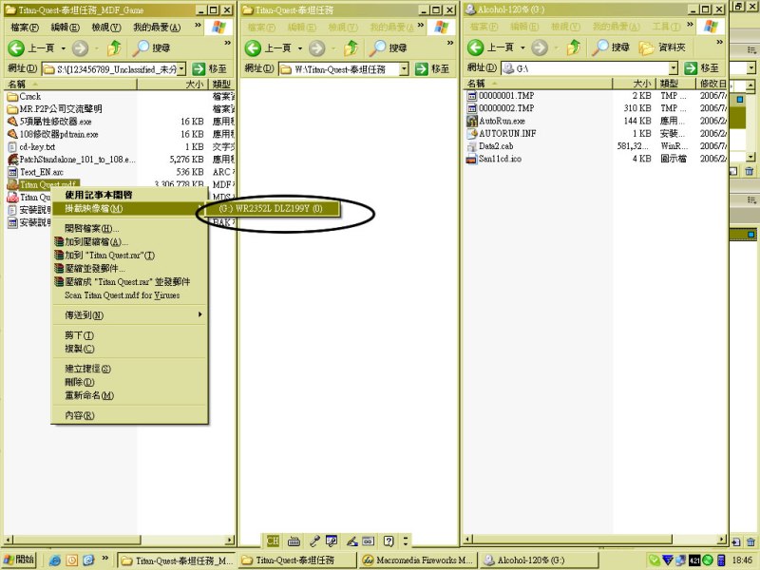Go back in the S:\ MDF_Game window

coord(31,48)
